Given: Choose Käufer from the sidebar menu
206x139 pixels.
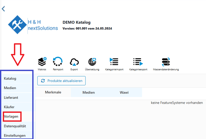Looking at the screenshot, I should pyautogui.click(x=9, y=107).
